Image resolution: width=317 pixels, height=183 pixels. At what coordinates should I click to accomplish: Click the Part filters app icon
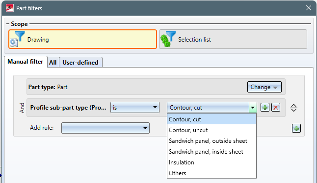pos(10,8)
